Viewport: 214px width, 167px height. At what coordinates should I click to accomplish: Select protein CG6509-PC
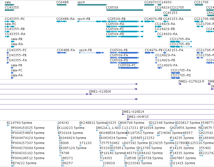(128, 68)
